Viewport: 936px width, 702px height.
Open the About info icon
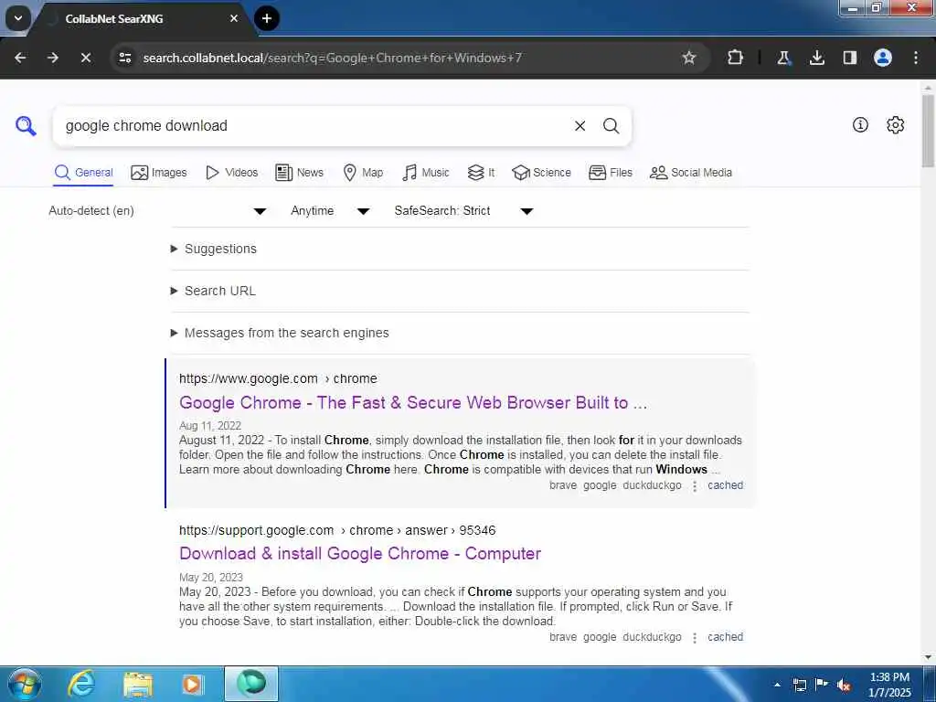click(x=860, y=124)
